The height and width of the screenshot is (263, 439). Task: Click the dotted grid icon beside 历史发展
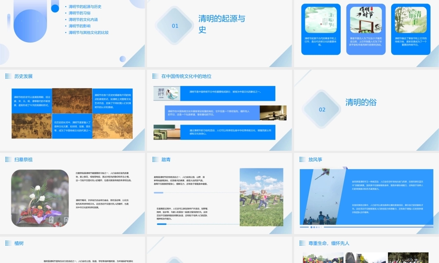pyautogui.click(x=8, y=76)
